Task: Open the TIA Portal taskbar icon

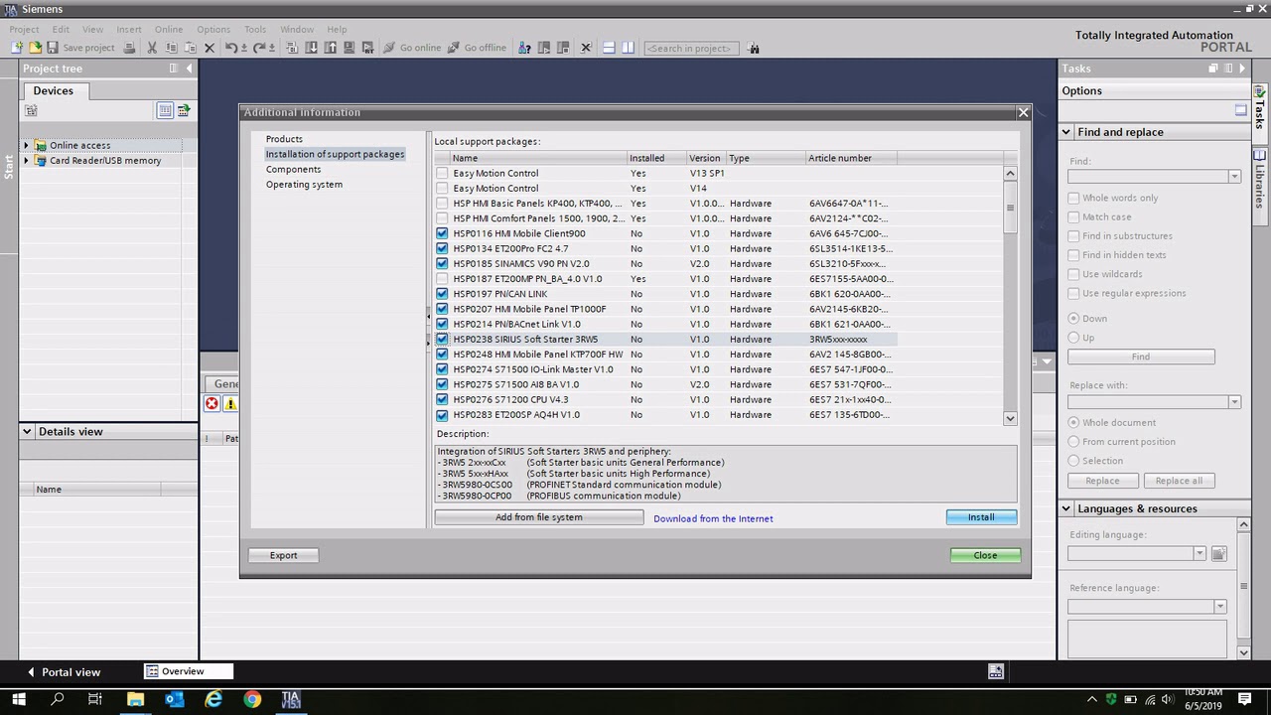Action: (291, 700)
